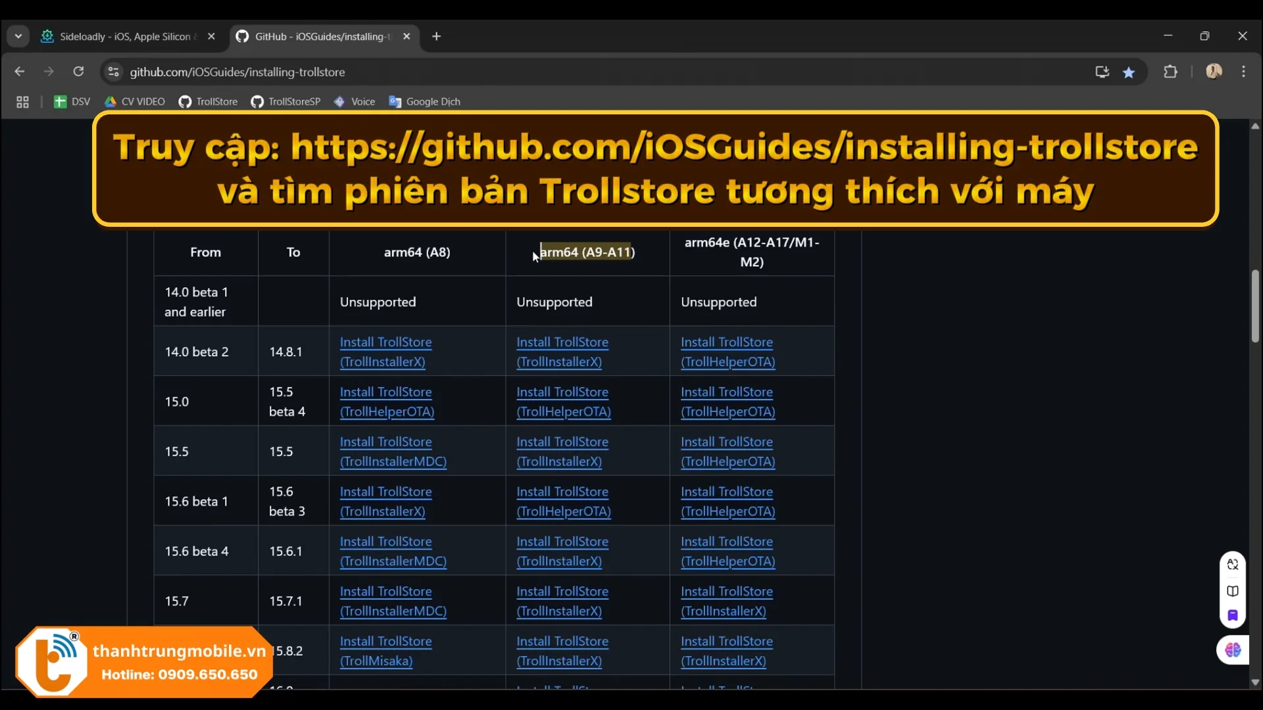1263x710 pixels.
Task: Open a new browser tab
Action: click(437, 37)
